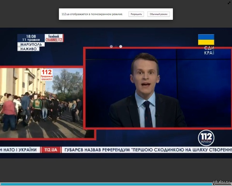The image size is (232, 186).
Task: Click the Губарєв referendum ticker headline
Action: click(x=147, y=150)
